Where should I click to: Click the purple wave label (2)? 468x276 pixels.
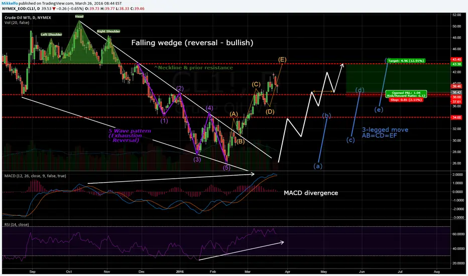[x=180, y=88]
